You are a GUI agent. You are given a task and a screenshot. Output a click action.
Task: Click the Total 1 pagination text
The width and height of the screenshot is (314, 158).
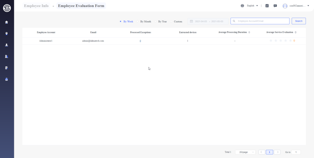pos(228,152)
